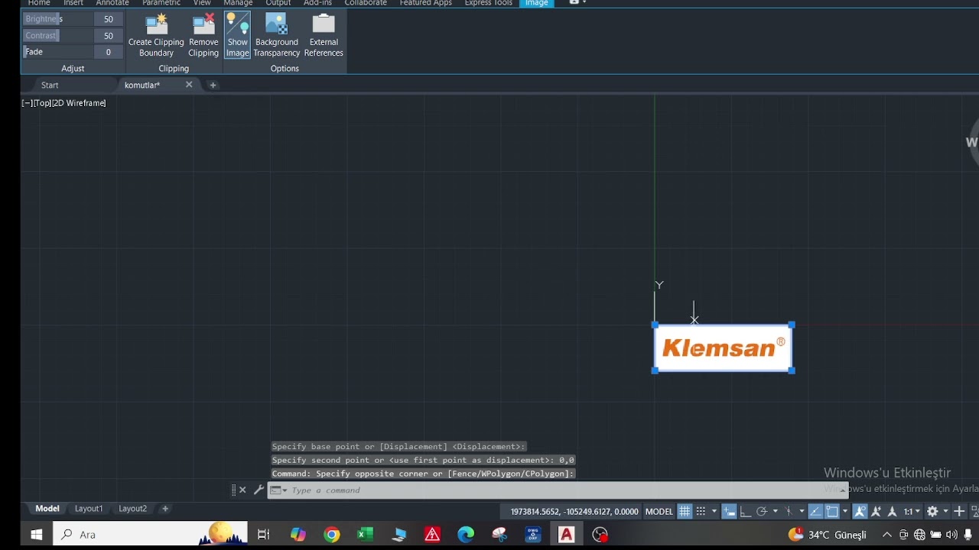Open the Polar Tracking angle dropdown
Viewport: 979px width, 550px height.
(776, 512)
